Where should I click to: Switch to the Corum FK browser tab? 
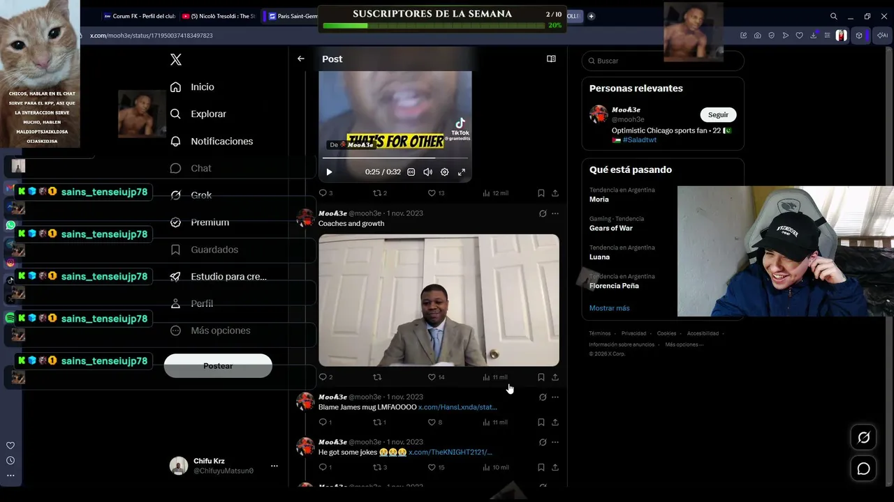(138, 16)
